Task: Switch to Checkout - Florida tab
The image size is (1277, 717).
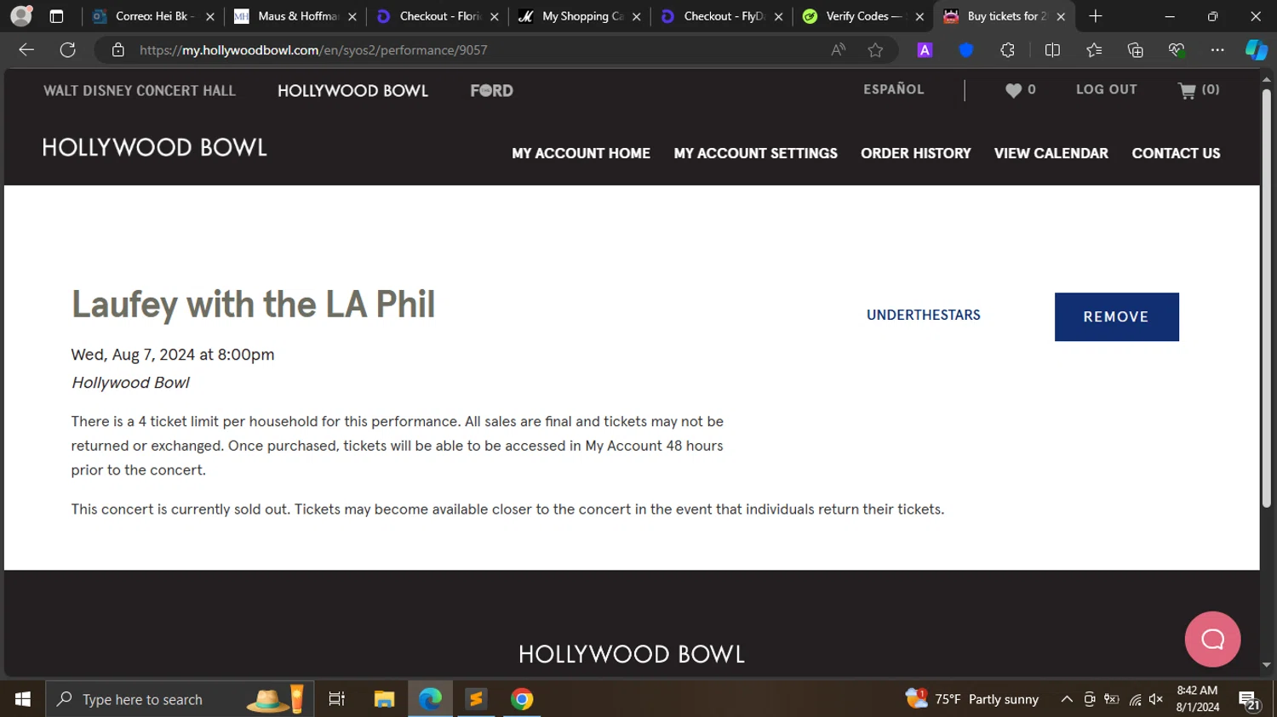Action: pyautogui.click(x=438, y=16)
